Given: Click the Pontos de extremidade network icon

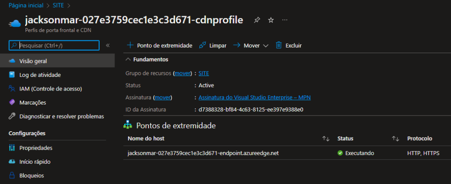Looking at the screenshot, I should pos(128,125).
